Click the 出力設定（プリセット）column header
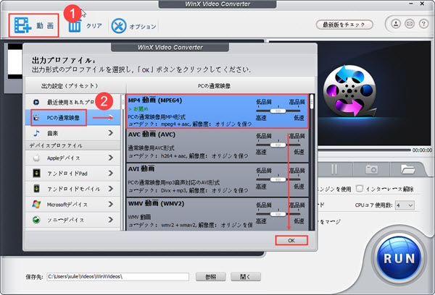The image size is (435, 295). pos(70,86)
